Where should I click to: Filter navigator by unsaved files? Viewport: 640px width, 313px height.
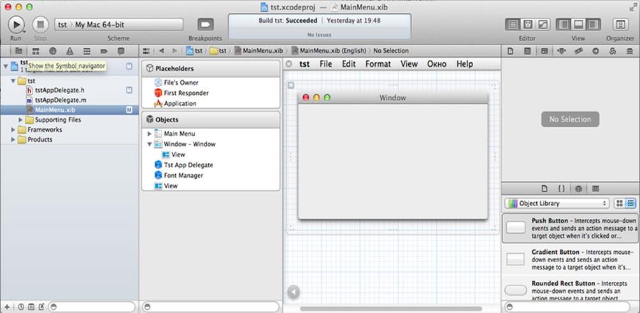click(41, 307)
